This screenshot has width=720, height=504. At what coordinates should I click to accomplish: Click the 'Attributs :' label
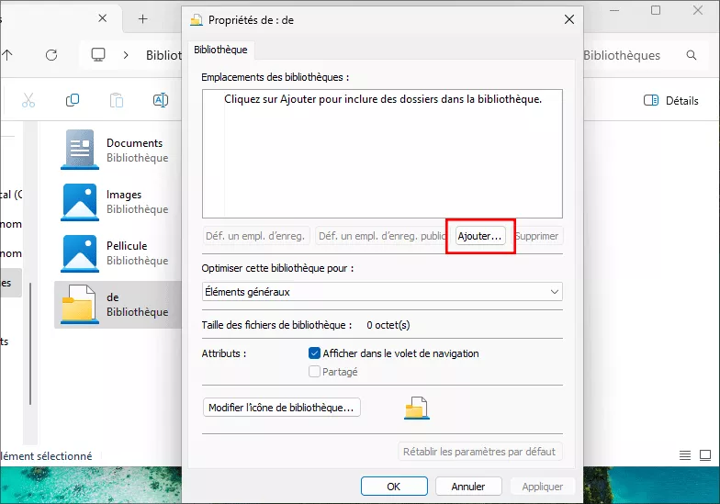tap(224, 353)
